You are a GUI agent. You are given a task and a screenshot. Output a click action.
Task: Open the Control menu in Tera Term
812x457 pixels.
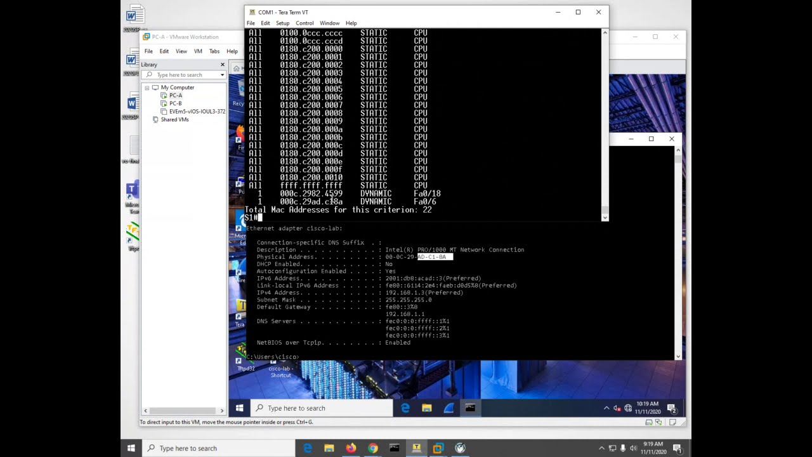[304, 23]
